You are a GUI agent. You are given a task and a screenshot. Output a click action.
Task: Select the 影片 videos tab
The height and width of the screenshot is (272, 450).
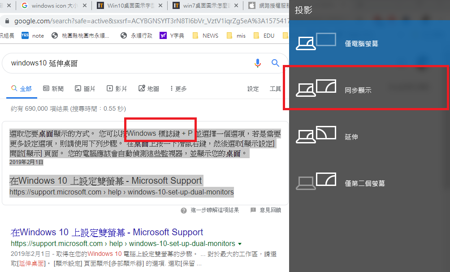(117, 89)
